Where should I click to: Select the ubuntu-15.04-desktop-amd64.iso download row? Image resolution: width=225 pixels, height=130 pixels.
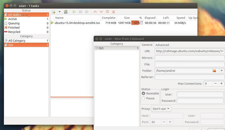tap(124, 23)
